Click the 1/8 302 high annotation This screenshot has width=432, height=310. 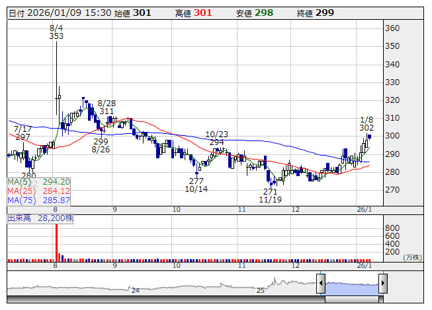click(x=367, y=123)
